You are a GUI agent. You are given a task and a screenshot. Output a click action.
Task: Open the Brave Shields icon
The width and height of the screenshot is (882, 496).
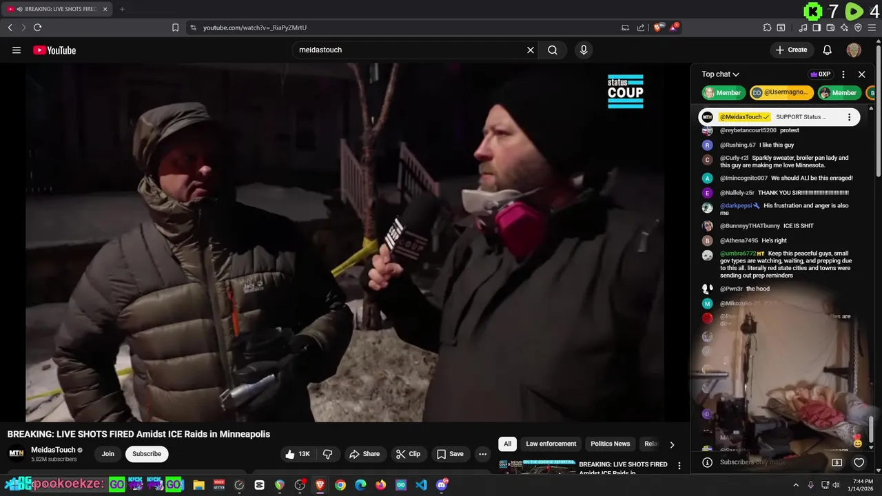(658, 28)
